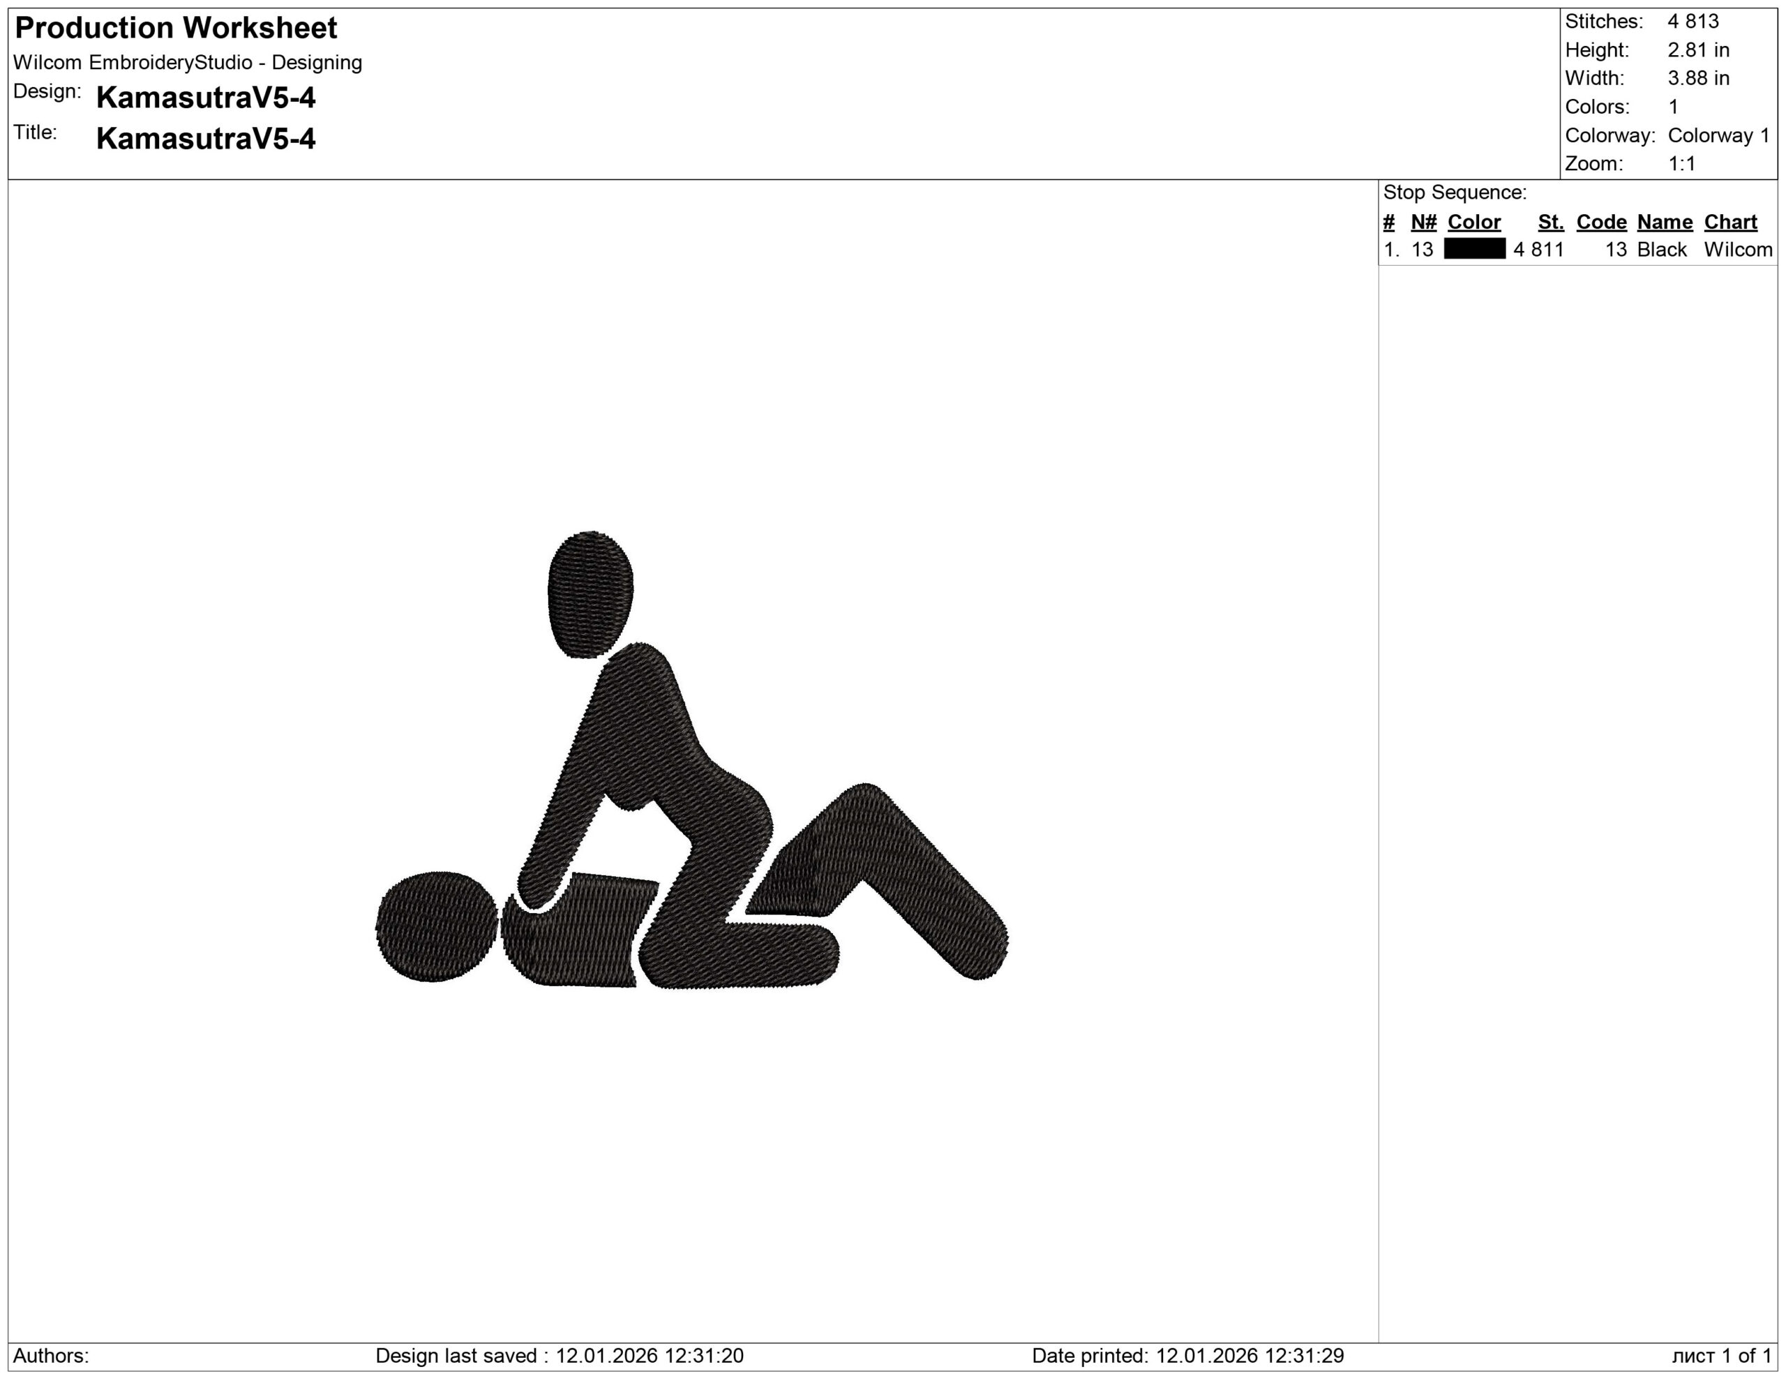This screenshot has height=1374, width=1786.
Task: Click the Stitches count 4 813
Action: tap(1693, 21)
